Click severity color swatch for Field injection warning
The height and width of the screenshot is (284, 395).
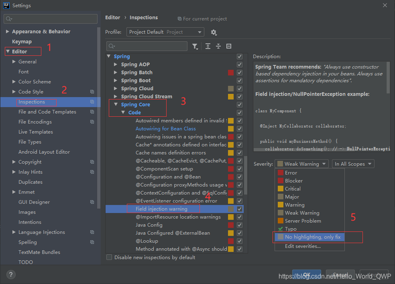(231, 209)
